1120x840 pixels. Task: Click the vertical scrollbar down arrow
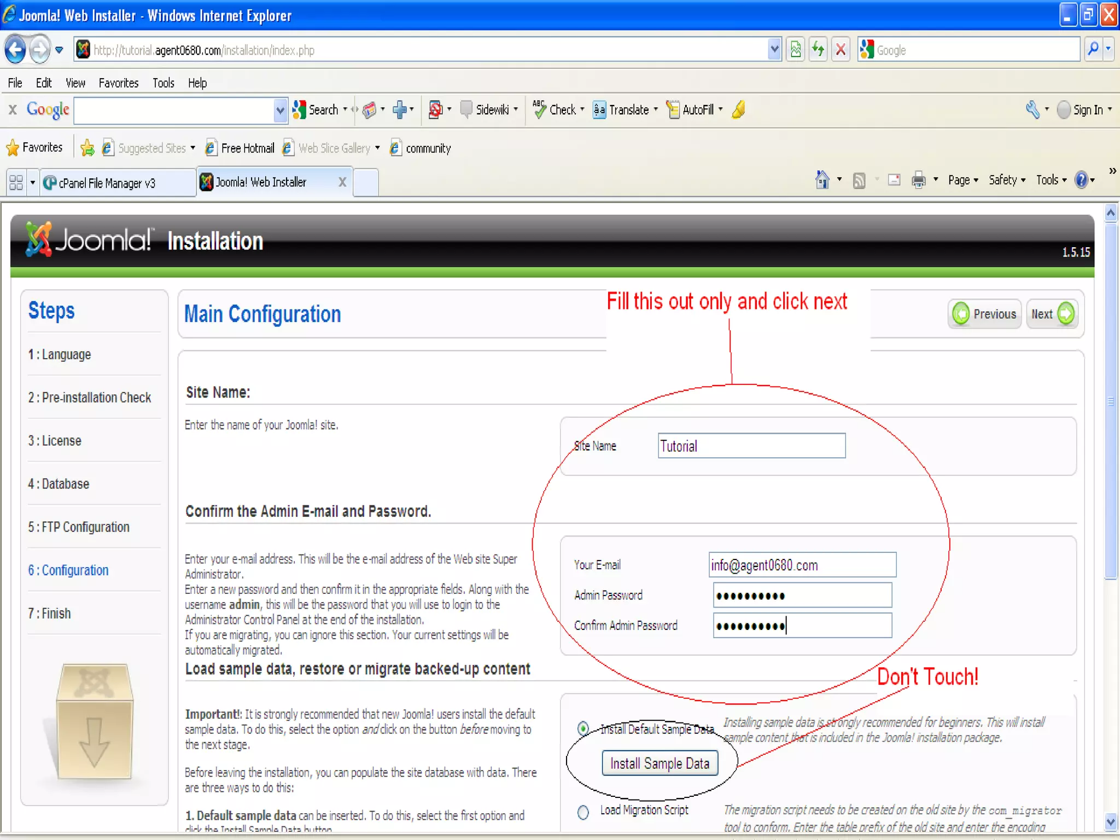1110,821
